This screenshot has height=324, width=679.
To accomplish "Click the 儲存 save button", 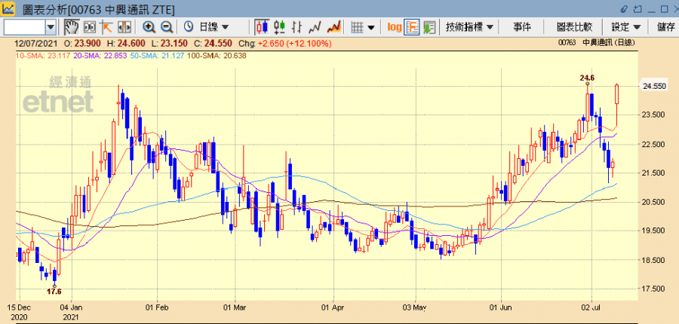I will point(665,27).
